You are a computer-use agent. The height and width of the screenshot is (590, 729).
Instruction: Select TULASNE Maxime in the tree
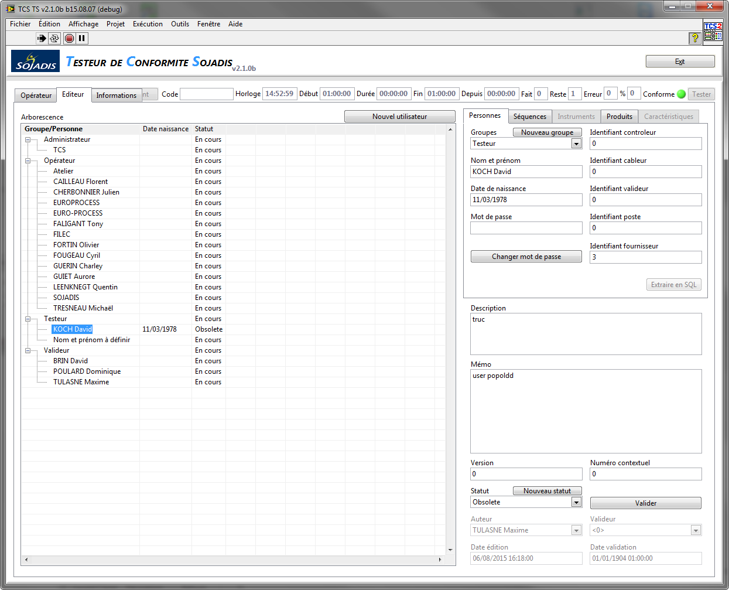click(81, 382)
